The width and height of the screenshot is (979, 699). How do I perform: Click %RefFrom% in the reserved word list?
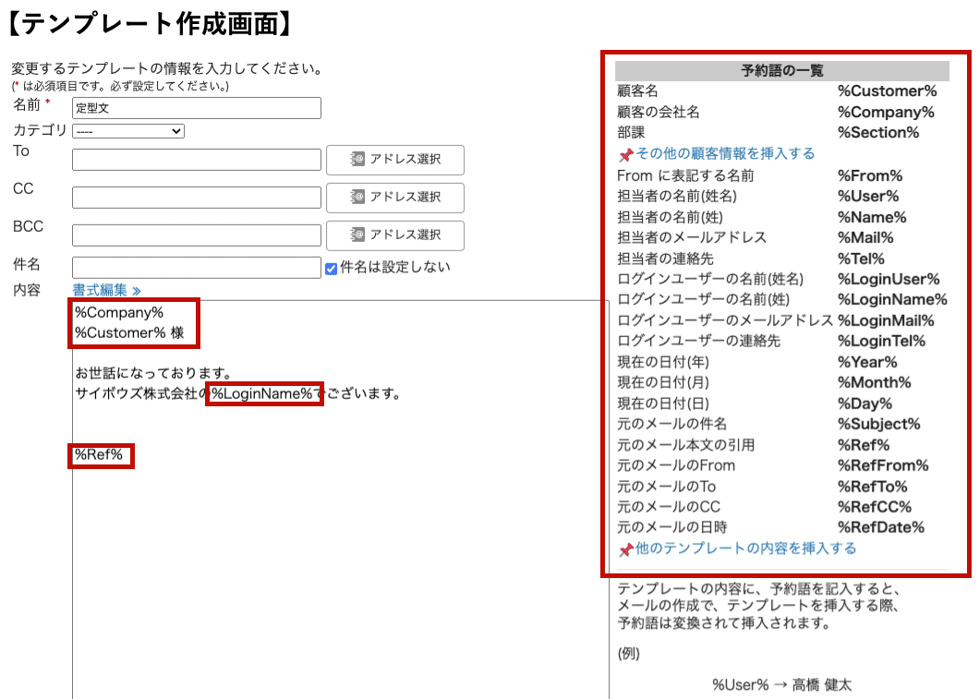[883, 465]
